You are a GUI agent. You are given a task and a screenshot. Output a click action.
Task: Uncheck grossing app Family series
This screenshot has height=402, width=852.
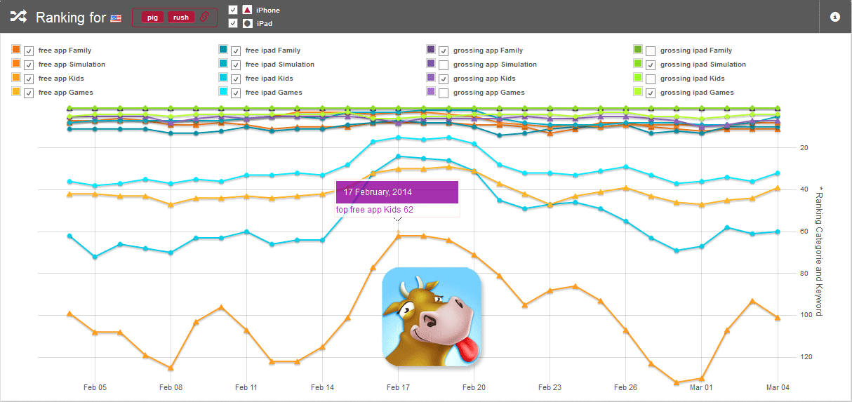[444, 51]
